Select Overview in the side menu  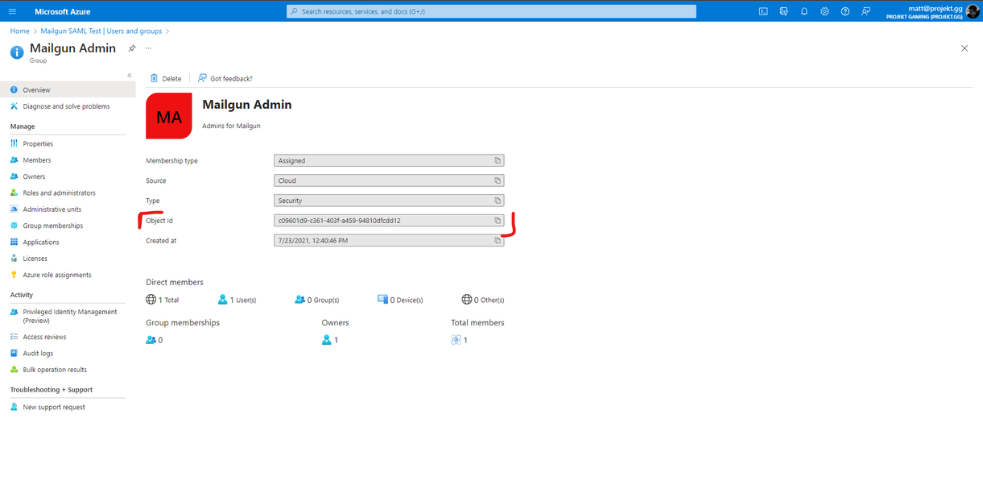click(68, 89)
